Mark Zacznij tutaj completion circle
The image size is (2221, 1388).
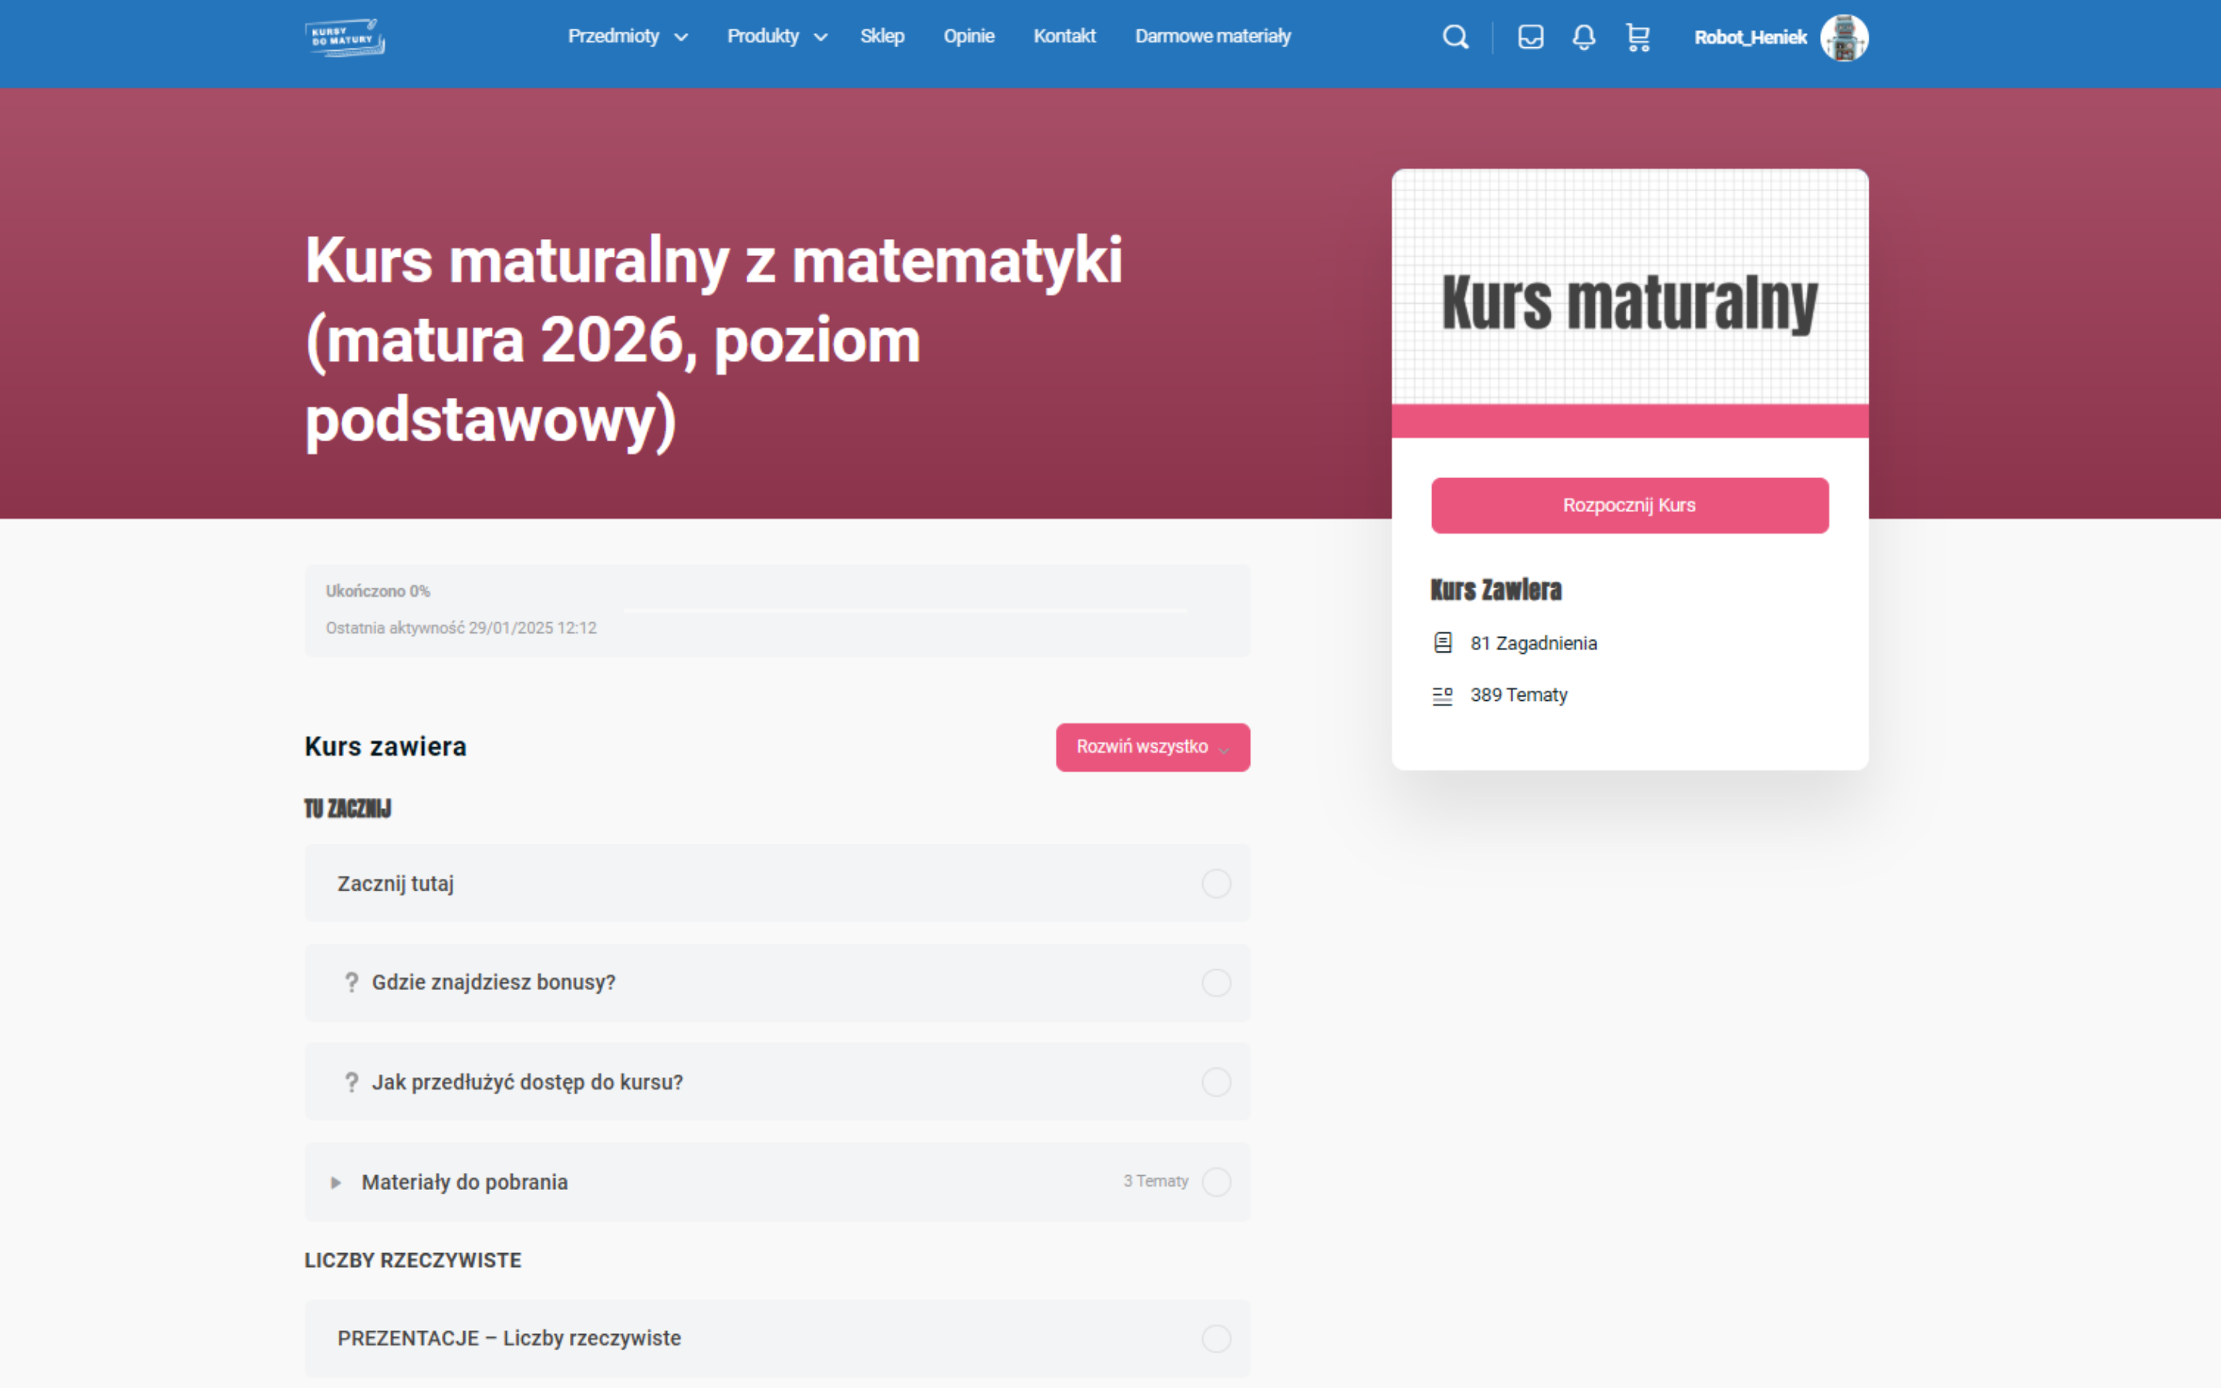click(1216, 883)
